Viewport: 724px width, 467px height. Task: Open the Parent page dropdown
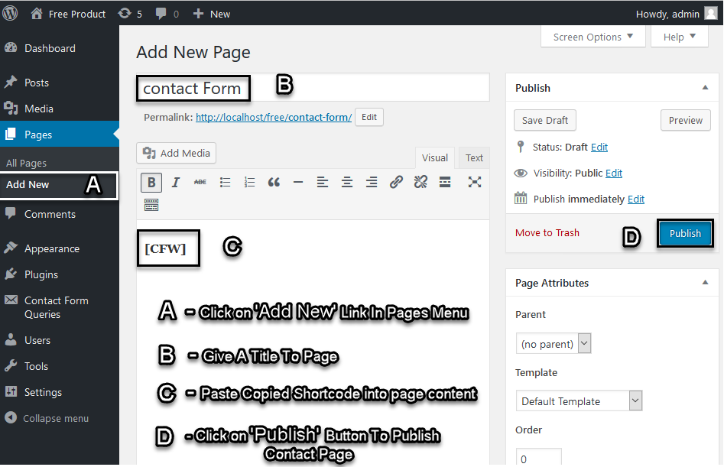(554, 344)
